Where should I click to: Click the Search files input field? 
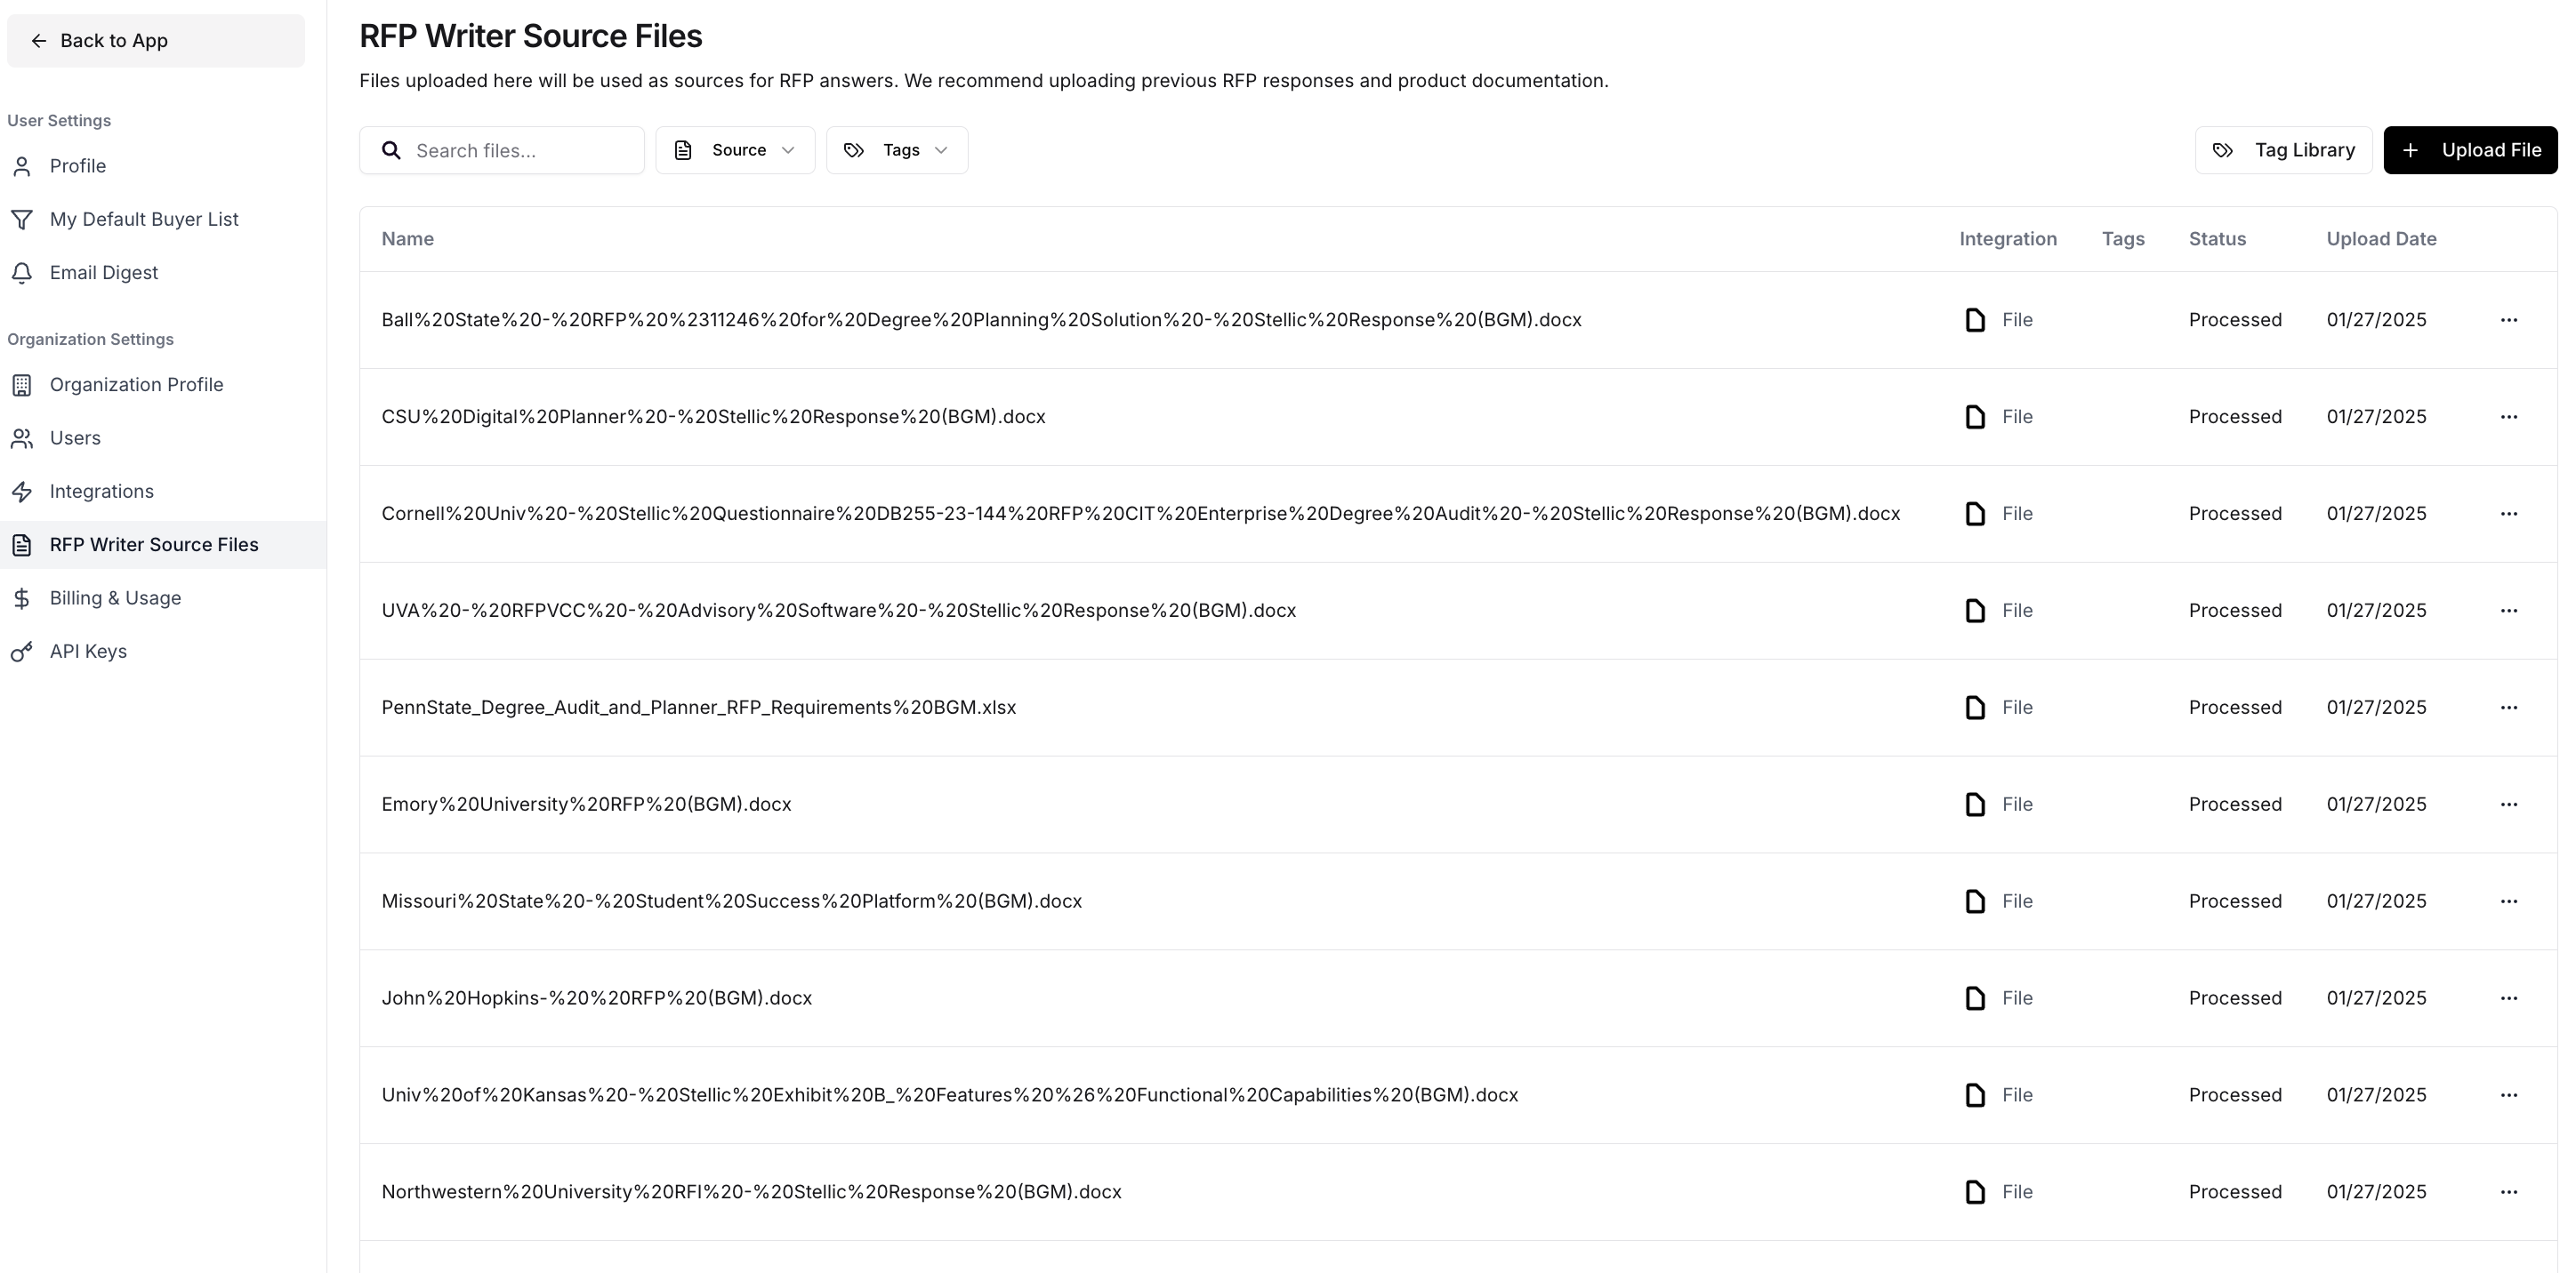click(510, 148)
